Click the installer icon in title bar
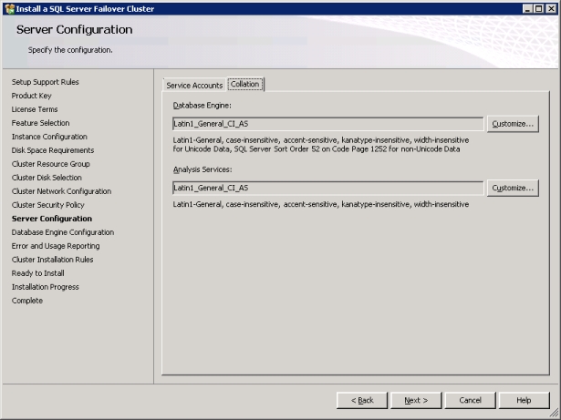Viewport: 561px width, 420px height. point(9,8)
